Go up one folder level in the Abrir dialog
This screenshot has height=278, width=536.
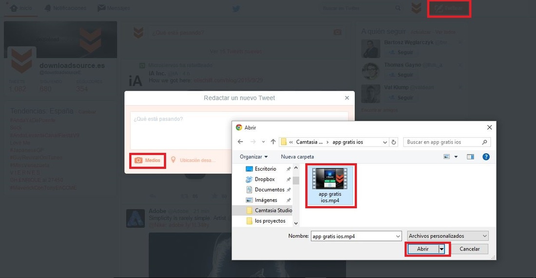[x=273, y=142]
